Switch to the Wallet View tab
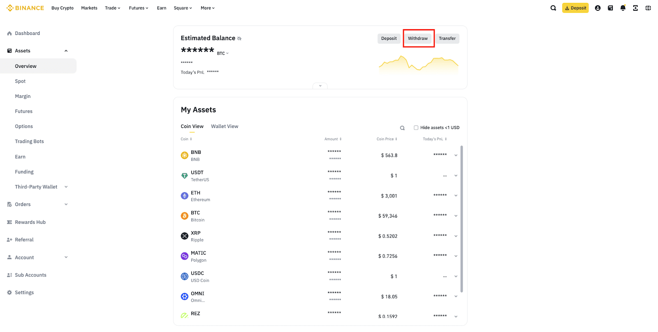This screenshot has height=332, width=658. click(225, 126)
